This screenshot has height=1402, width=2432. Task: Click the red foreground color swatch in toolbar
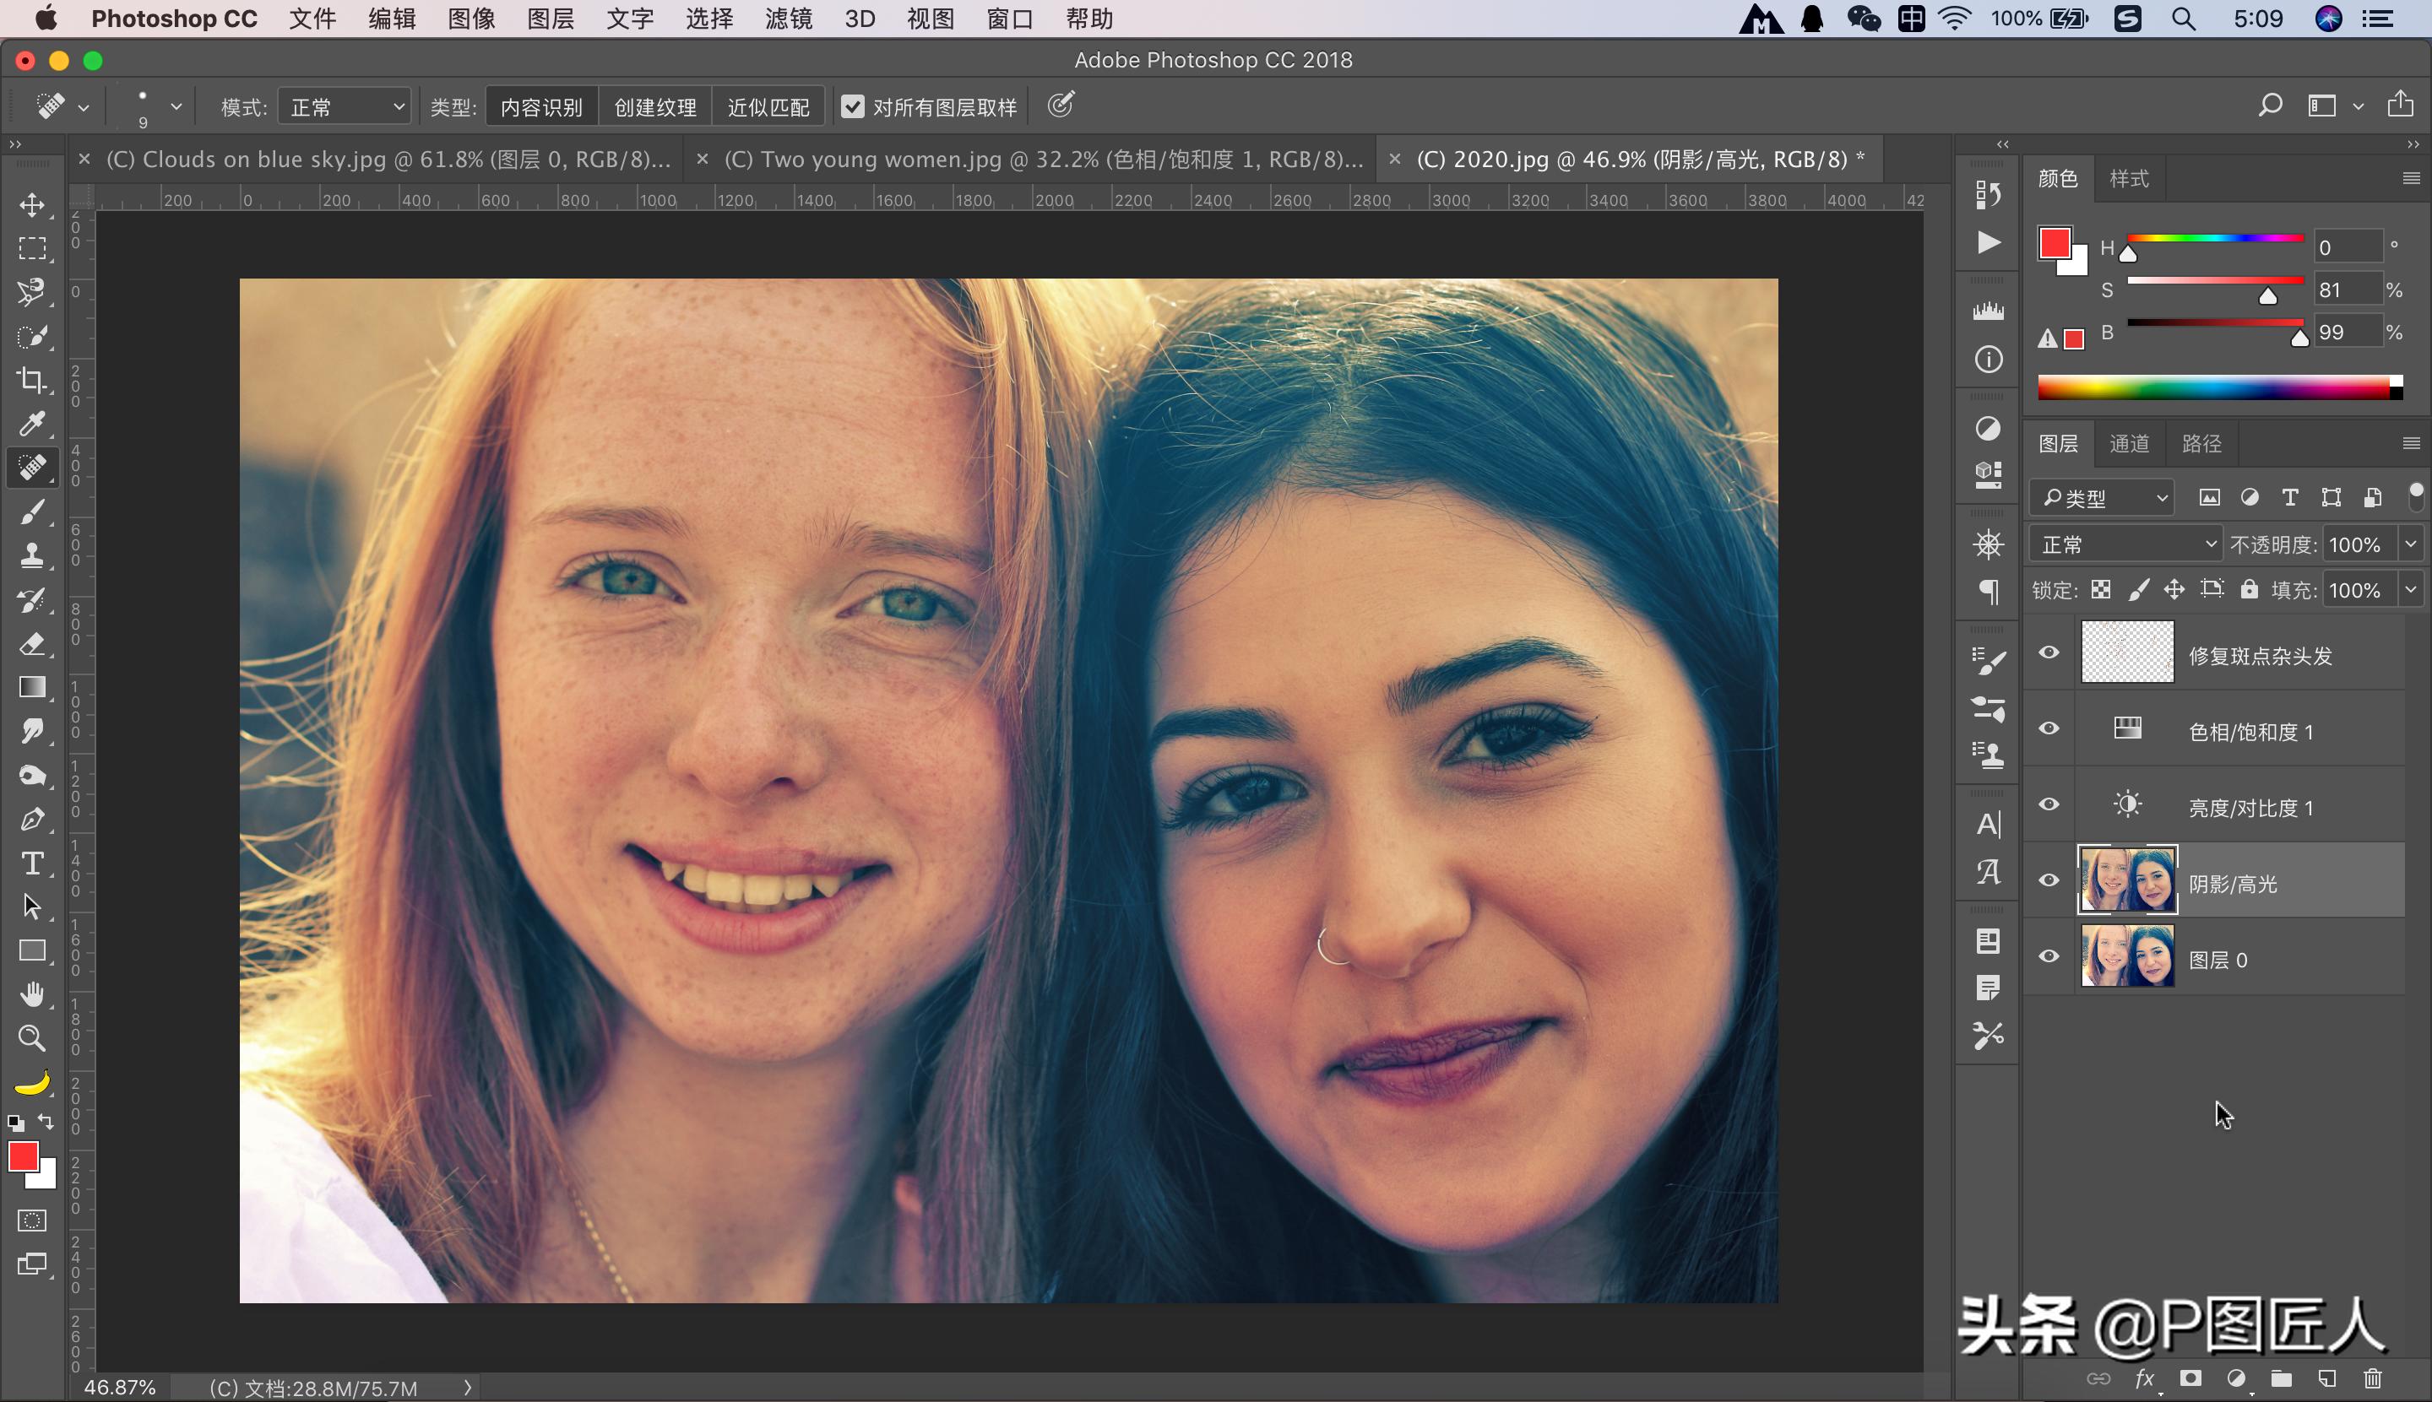pyautogui.click(x=23, y=1156)
